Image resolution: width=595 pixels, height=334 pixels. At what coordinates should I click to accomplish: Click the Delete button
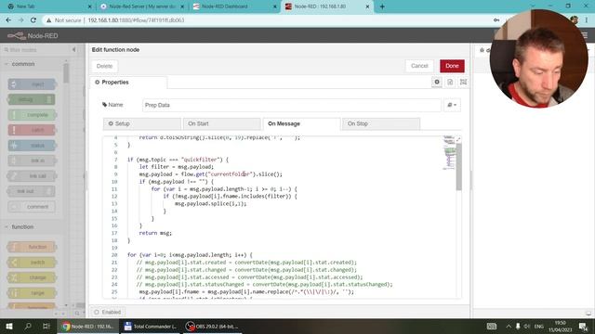coord(104,66)
